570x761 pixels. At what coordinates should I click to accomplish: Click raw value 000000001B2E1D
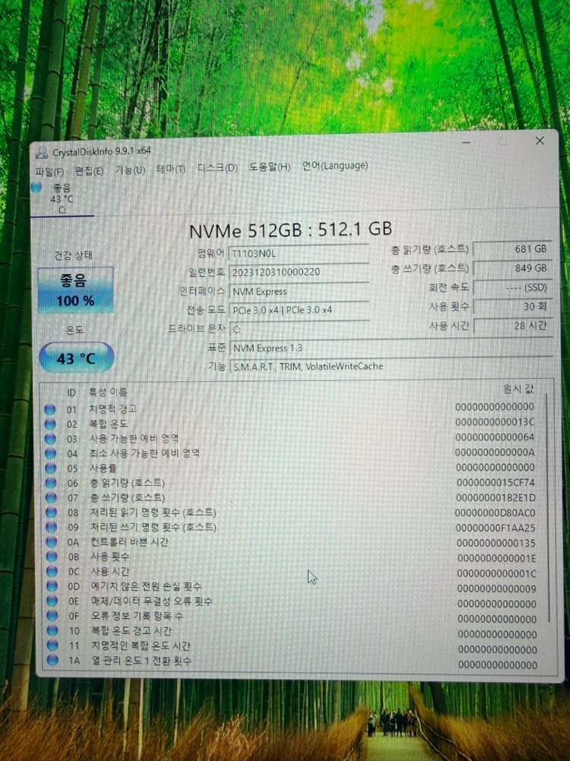(496, 497)
